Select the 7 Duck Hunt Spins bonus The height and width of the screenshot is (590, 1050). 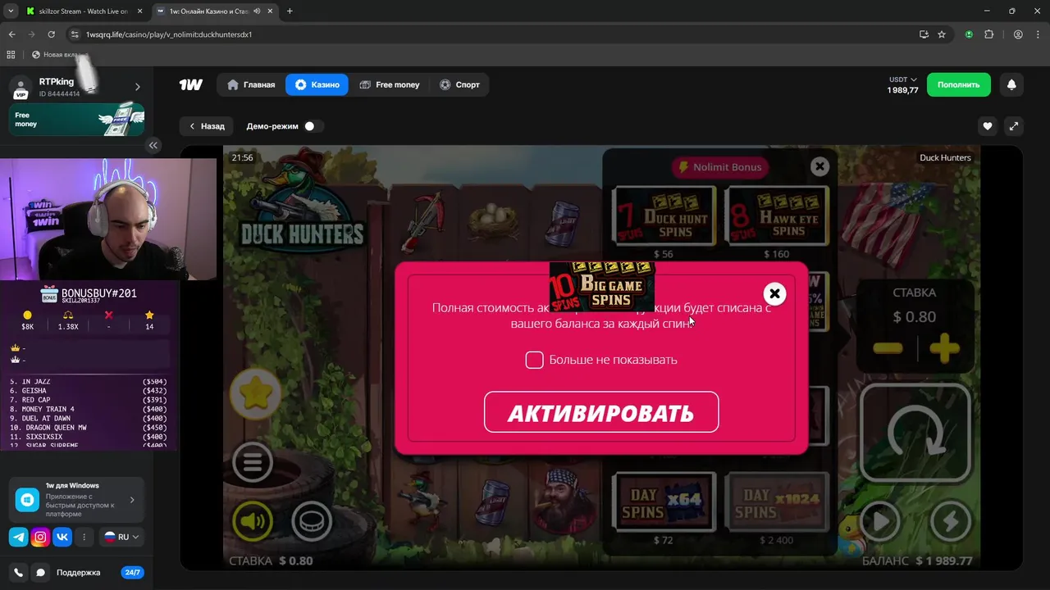664,215
